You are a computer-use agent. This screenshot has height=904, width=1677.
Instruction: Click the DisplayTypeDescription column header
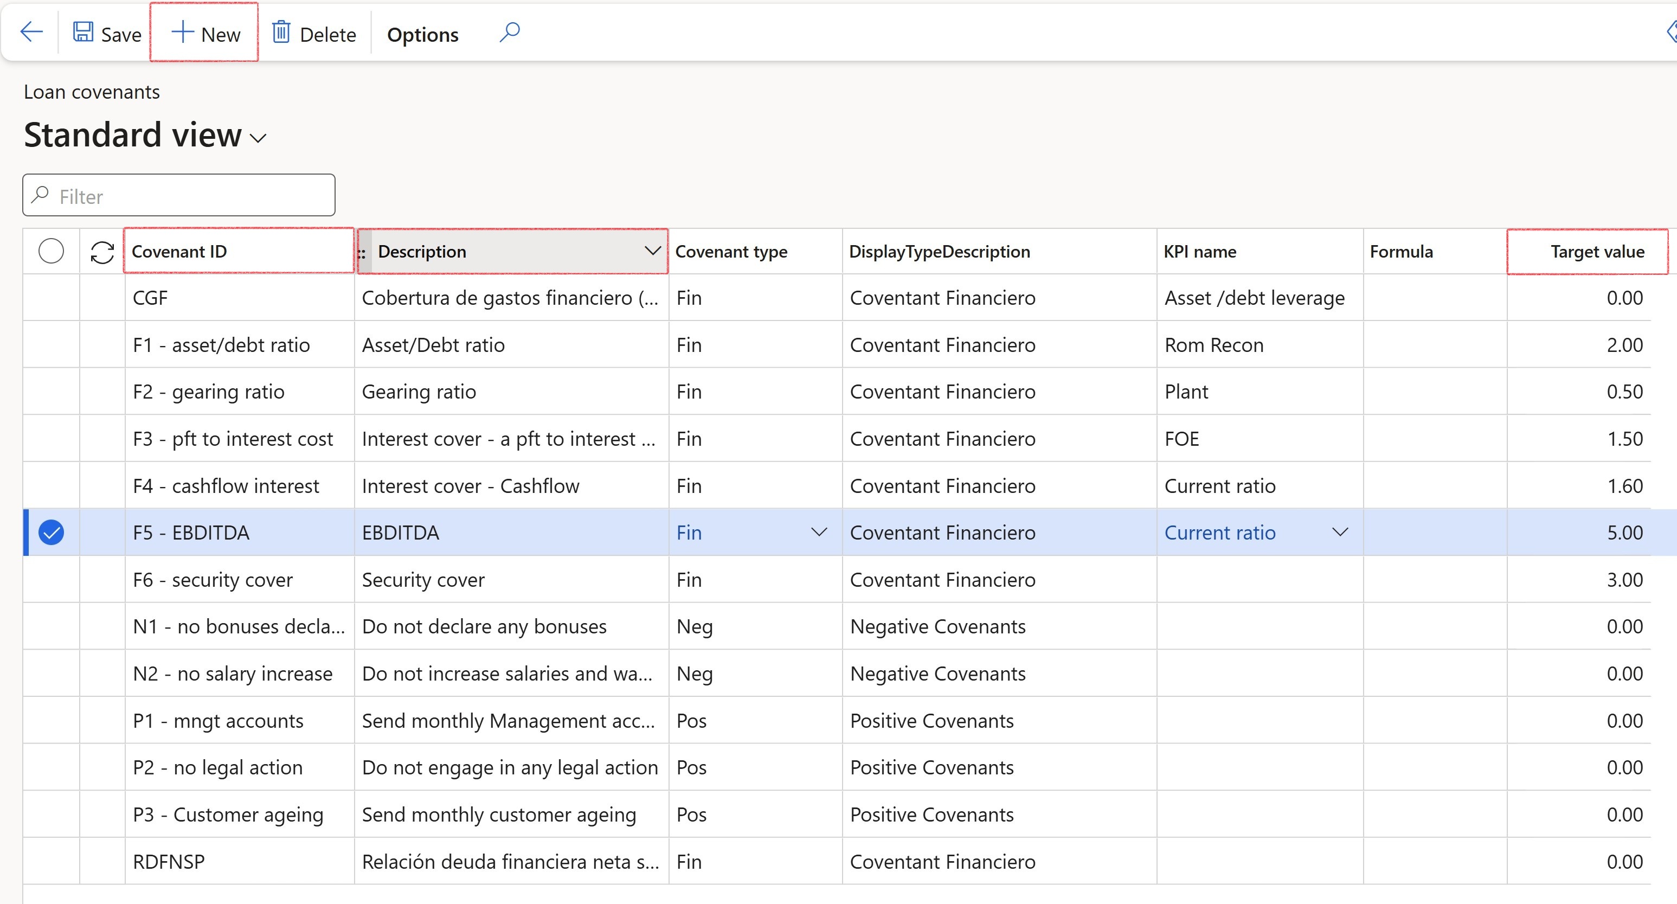[x=999, y=252]
